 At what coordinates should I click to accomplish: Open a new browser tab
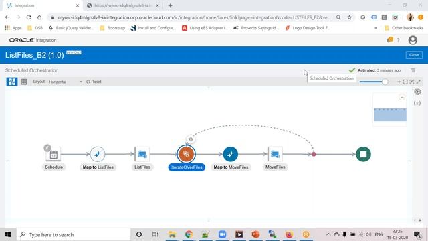pos(170,5)
